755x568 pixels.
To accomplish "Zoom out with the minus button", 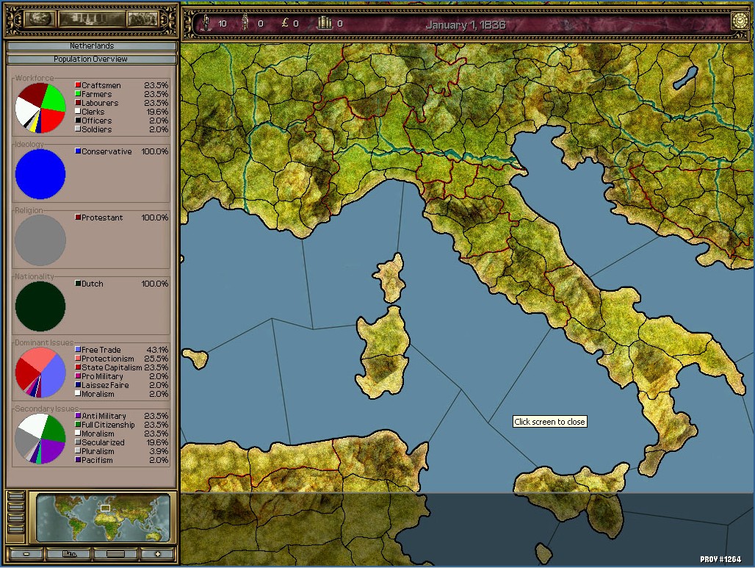I will (27, 554).
